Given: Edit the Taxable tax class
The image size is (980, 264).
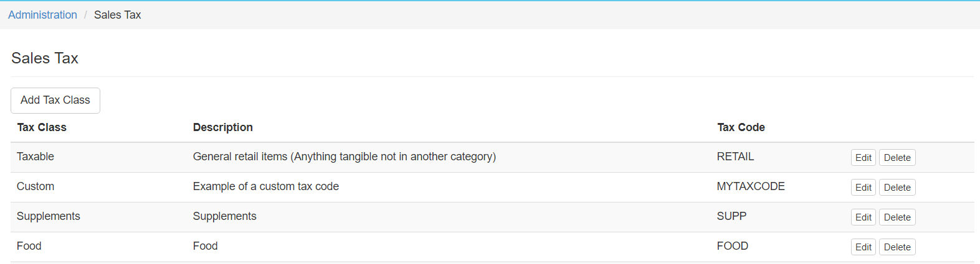Looking at the screenshot, I should (863, 158).
